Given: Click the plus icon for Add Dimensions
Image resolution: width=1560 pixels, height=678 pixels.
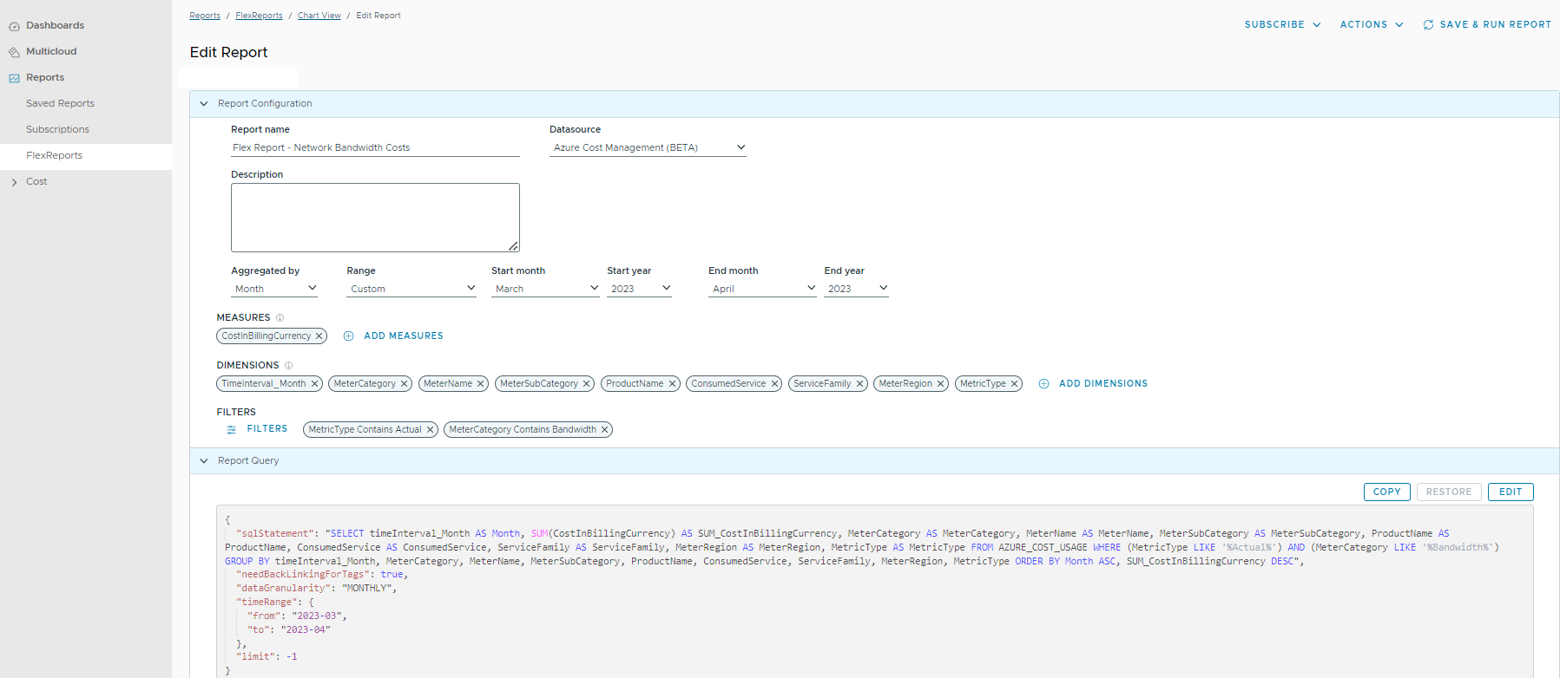Looking at the screenshot, I should tap(1043, 384).
